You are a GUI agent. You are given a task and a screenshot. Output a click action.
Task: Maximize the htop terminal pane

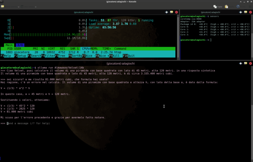point(167,12)
